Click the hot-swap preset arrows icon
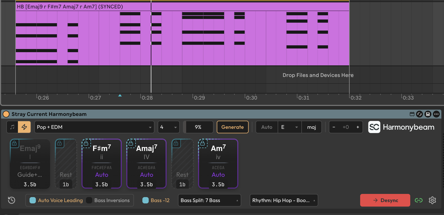The height and width of the screenshot is (215, 444). [419, 114]
